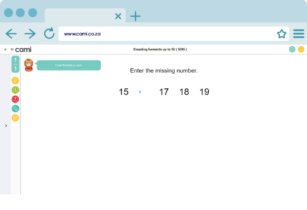Open the teal chat bubbles icon
This screenshot has width=307, height=210.
[15, 108]
